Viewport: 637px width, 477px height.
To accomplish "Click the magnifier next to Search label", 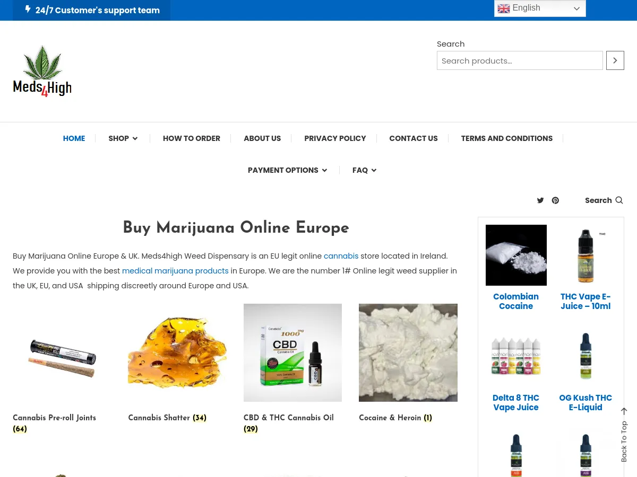I will tap(618, 200).
